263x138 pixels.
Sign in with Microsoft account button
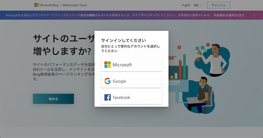(x=131, y=65)
